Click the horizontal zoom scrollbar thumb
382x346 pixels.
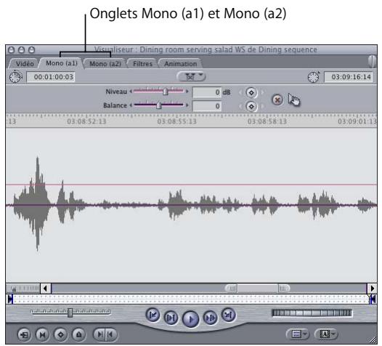[257, 289]
